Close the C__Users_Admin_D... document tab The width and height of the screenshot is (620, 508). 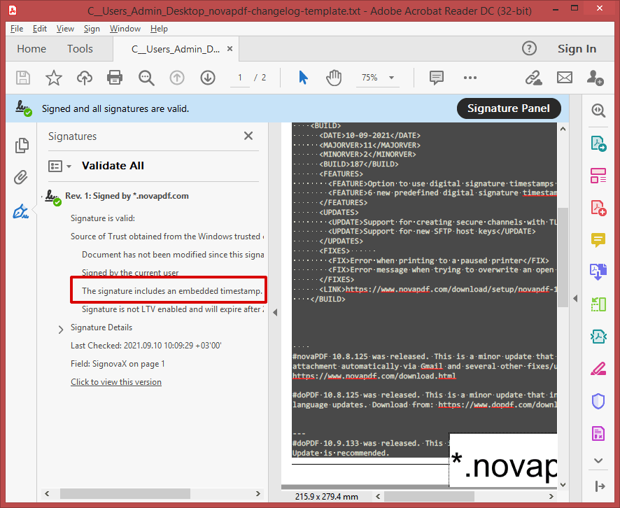230,48
